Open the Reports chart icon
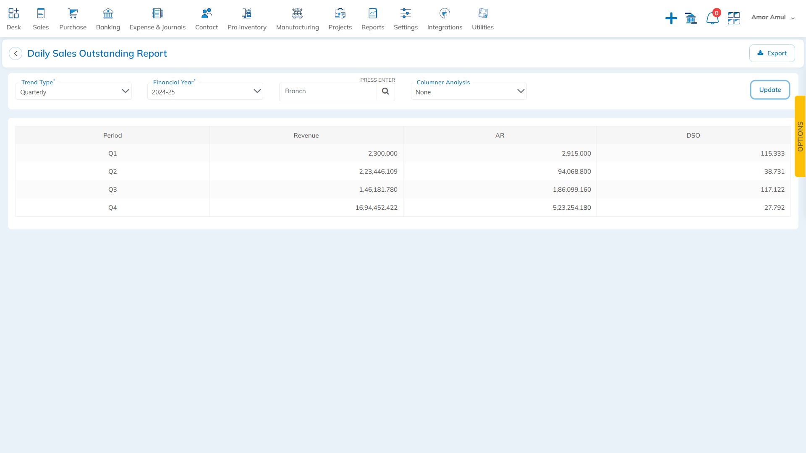 tap(373, 13)
